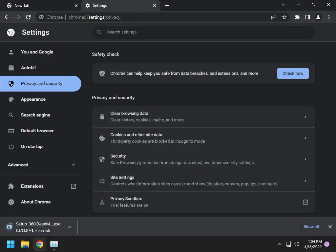The image size is (336, 252).
Task: Open the clock and date panel
Action: [x=313, y=244]
